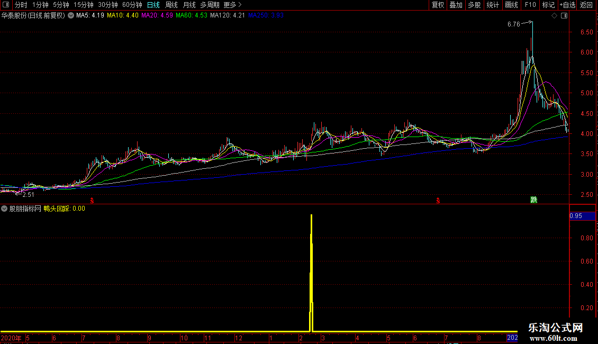Click the panel layout icon at top-left
The image size is (598, 344).
[x=6, y=5]
